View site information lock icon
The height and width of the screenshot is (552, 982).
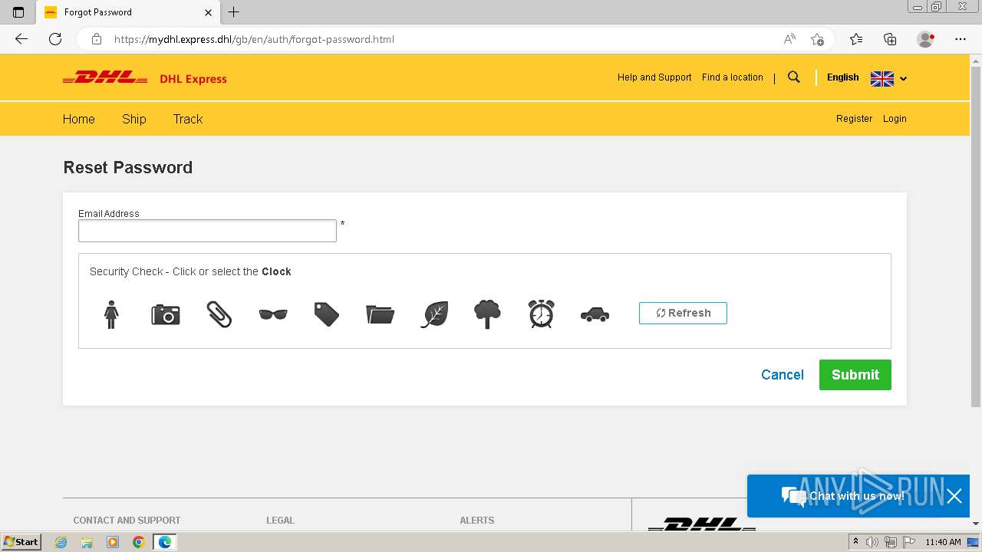coord(97,39)
